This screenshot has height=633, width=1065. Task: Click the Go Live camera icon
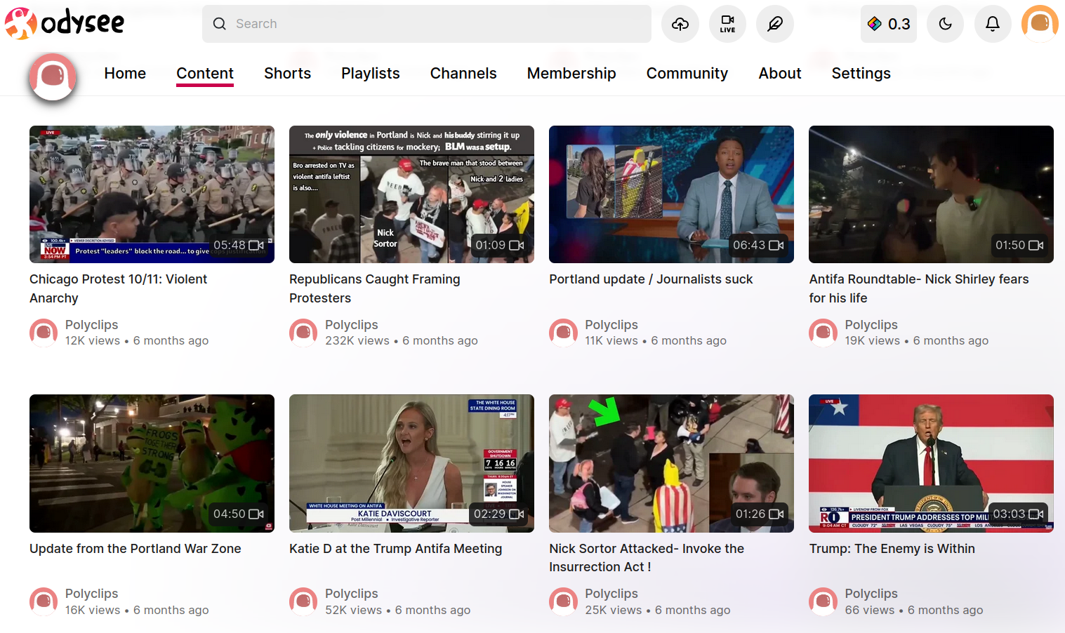pos(727,24)
